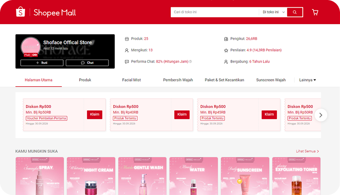340x195 pixels.
Task: Click the 82% (Hitungan Jam) chat performance
Action: pos(172,62)
